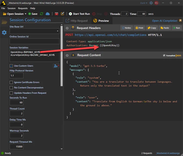This screenshot has height=156, width=183.
Task: Collapse the Request Content section
Action: [x=67, y=55]
